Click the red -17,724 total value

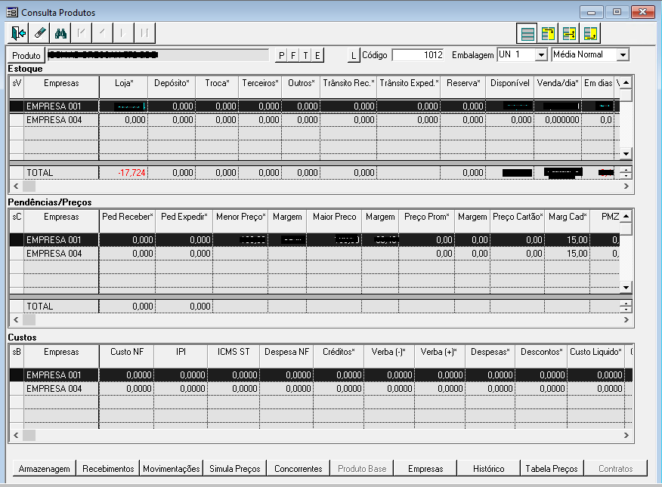click(x=131, y=173)
